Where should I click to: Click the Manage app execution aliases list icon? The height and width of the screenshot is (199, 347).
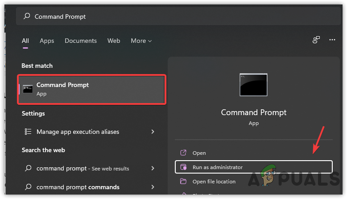coord(28,132)
